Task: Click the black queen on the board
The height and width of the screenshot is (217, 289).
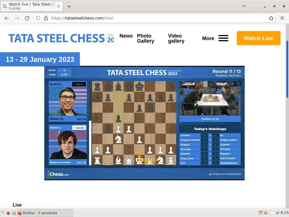Action: point(129,86)
